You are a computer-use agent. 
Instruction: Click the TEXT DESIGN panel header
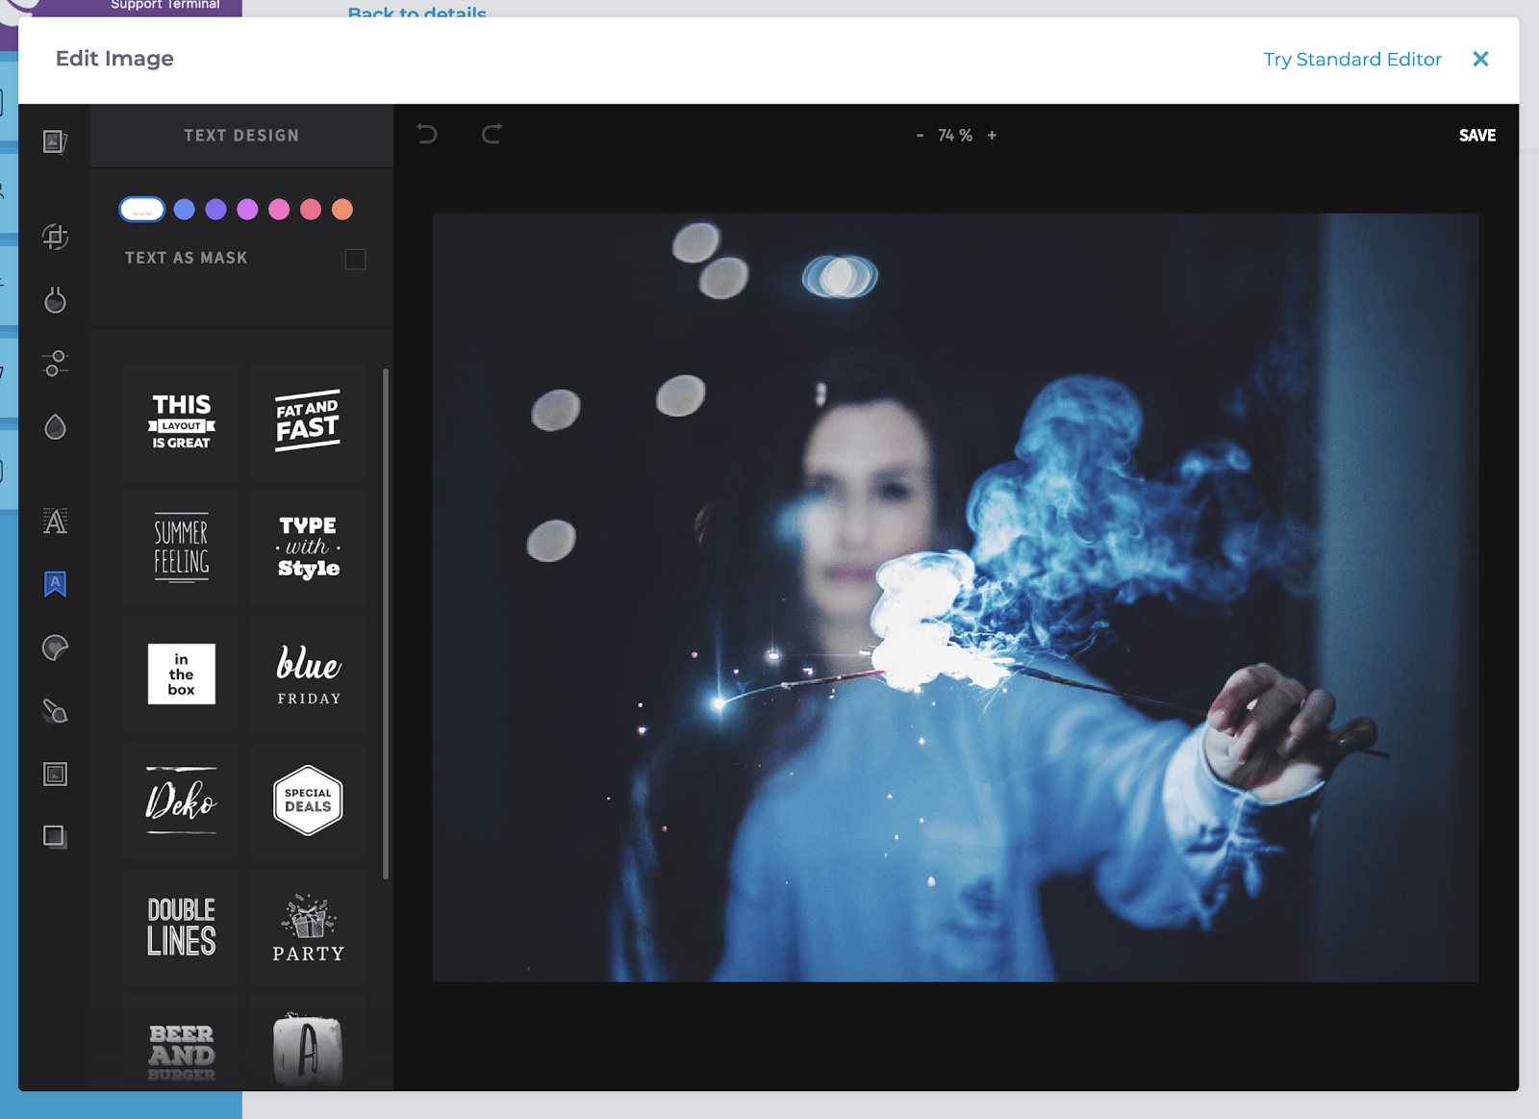tap(241, 136)
